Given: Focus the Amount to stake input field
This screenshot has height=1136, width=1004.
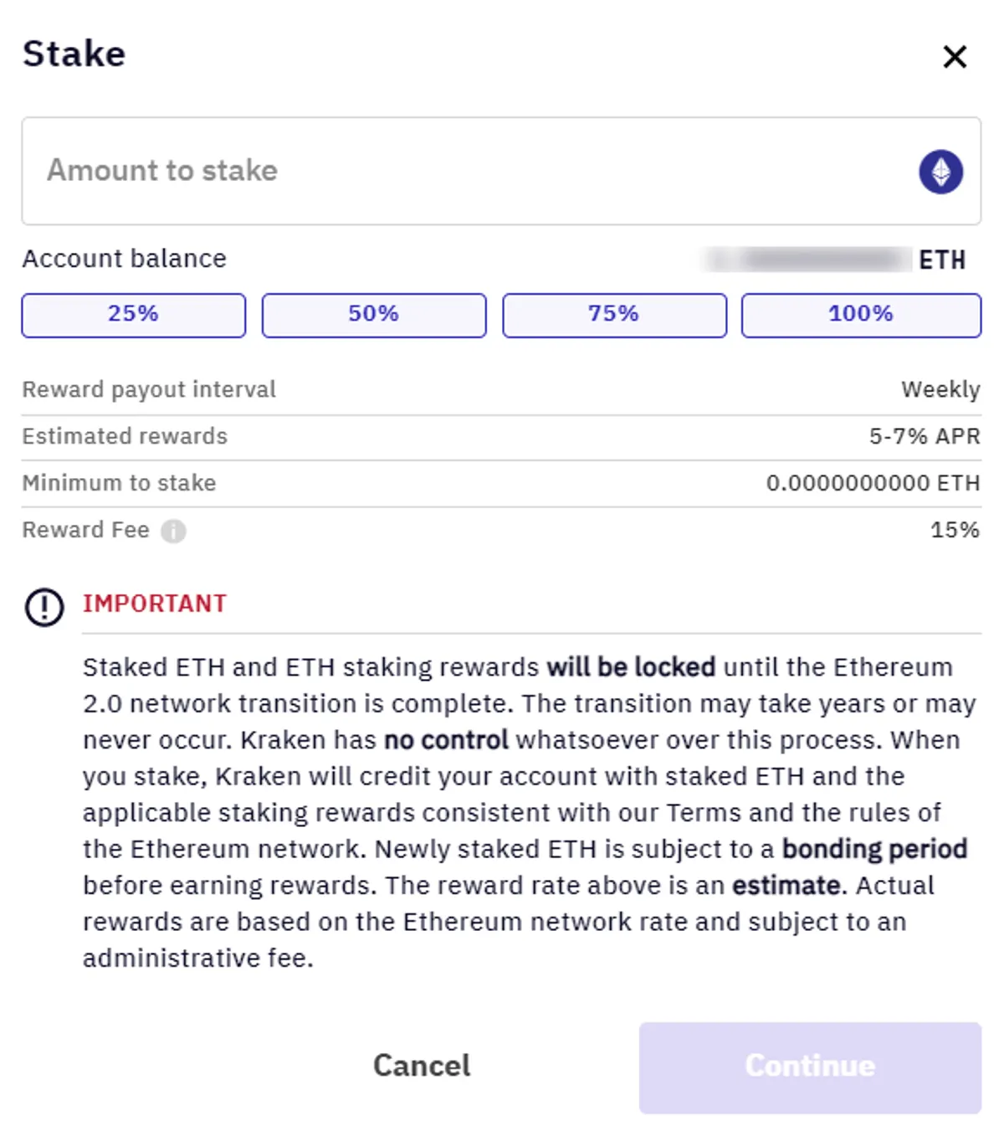Looking at the screenshot, I should [501, 171].
